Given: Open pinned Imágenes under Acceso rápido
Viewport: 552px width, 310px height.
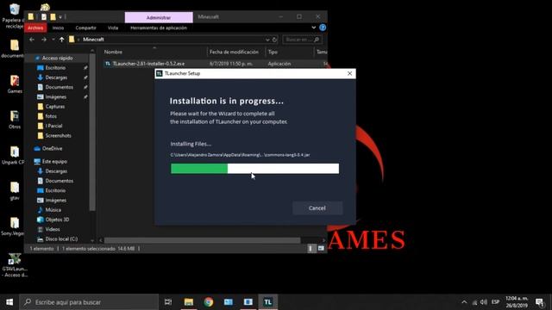Looking at the screenshot, I should pyautogui.click(x=55, y=96).
